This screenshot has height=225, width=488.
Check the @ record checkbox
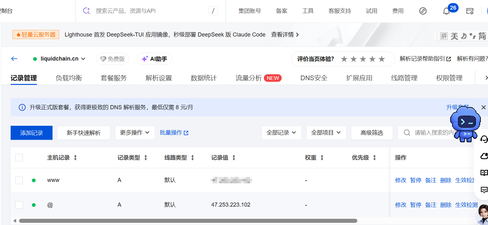pyautogui.click(x=19, y=205)
